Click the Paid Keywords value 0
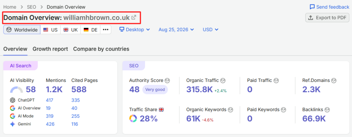 click(x=250, y=118)
